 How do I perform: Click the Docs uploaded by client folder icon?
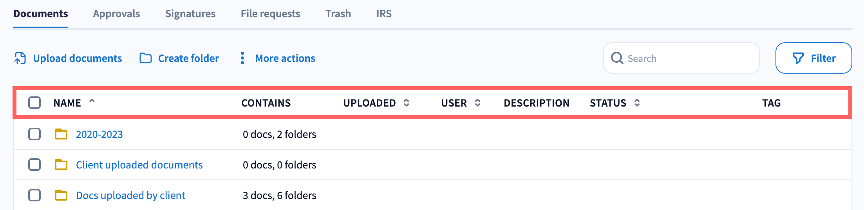pos(61,196)
